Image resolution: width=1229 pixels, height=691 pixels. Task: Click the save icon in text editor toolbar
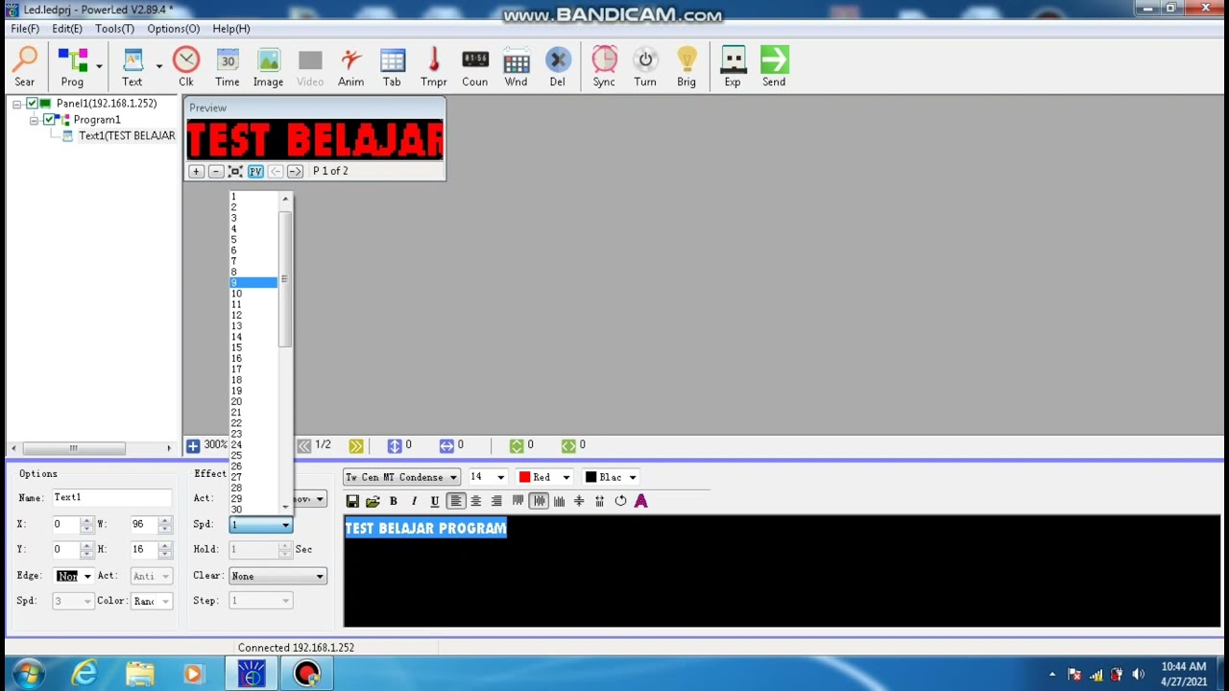click(x=352, y=501)
